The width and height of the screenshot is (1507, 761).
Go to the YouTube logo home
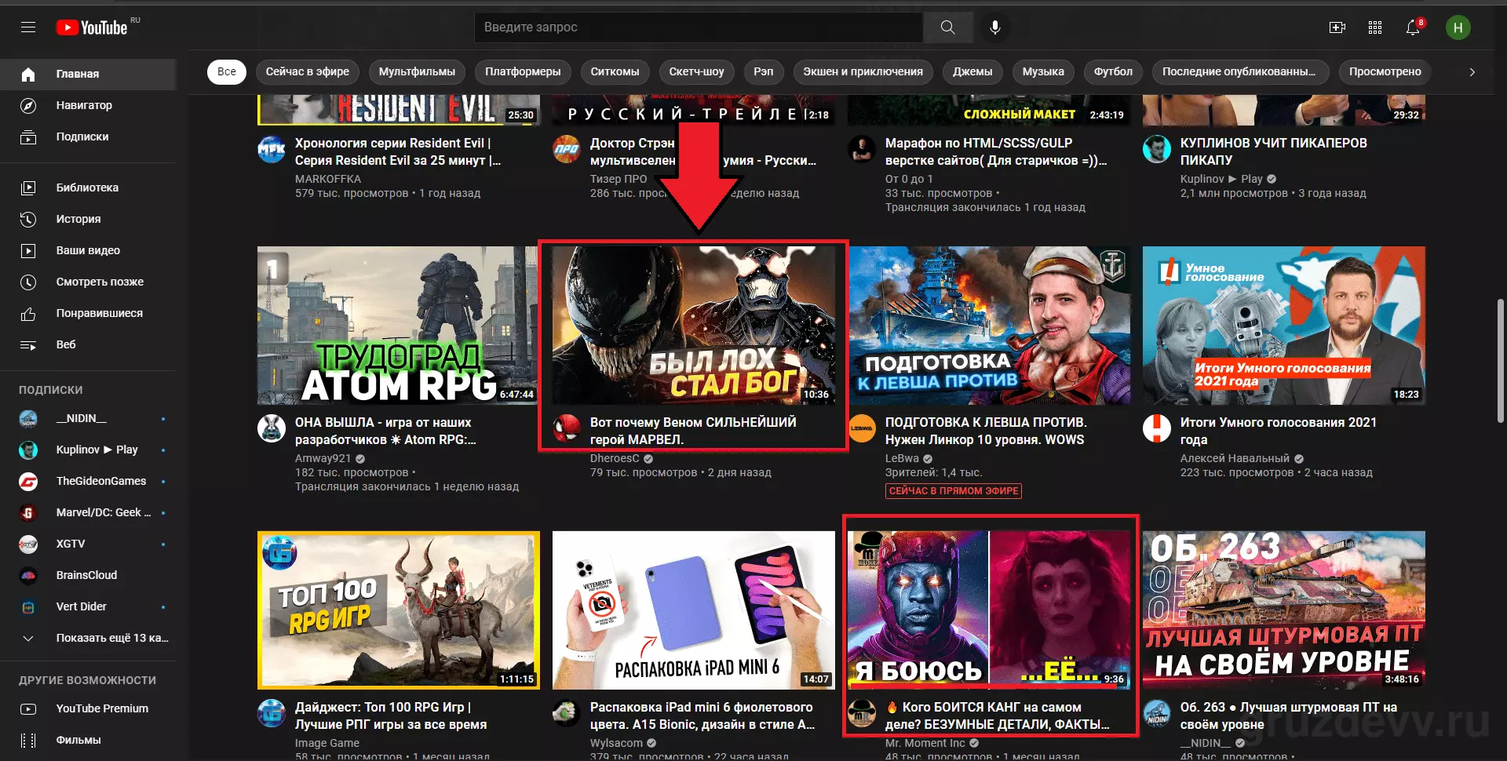click(x=92, y=27)
